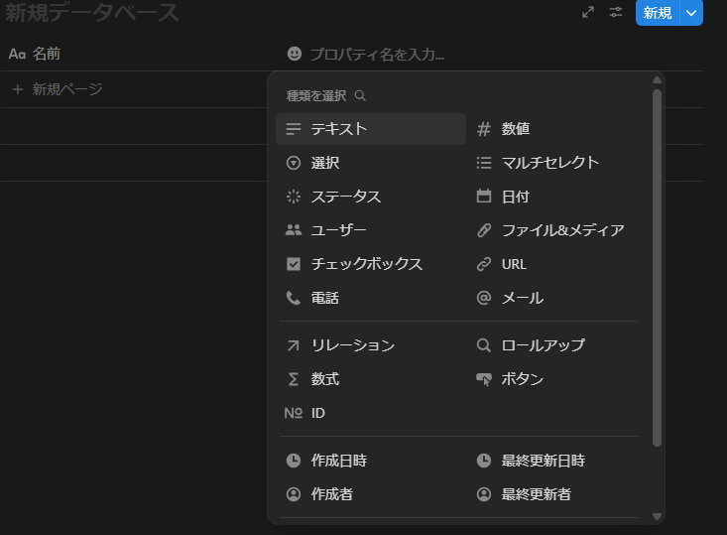The height and width of the screenshot is (535, 727).
Task: Select the 数値 number property type
Action: pos(515,129)
